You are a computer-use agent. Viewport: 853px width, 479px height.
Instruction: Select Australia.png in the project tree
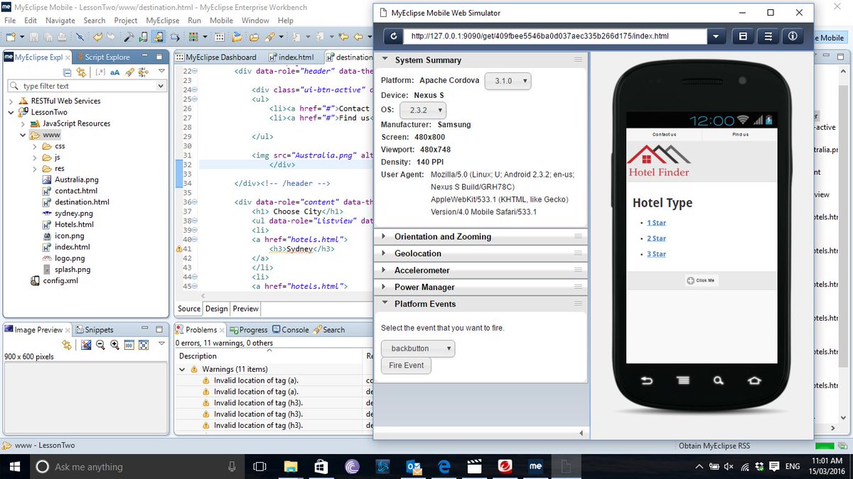pos(76,180)
